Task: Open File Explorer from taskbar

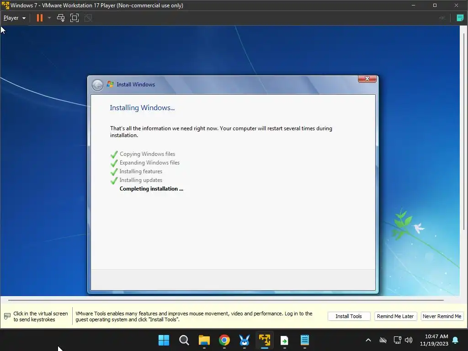Action: tap(204, 340)
